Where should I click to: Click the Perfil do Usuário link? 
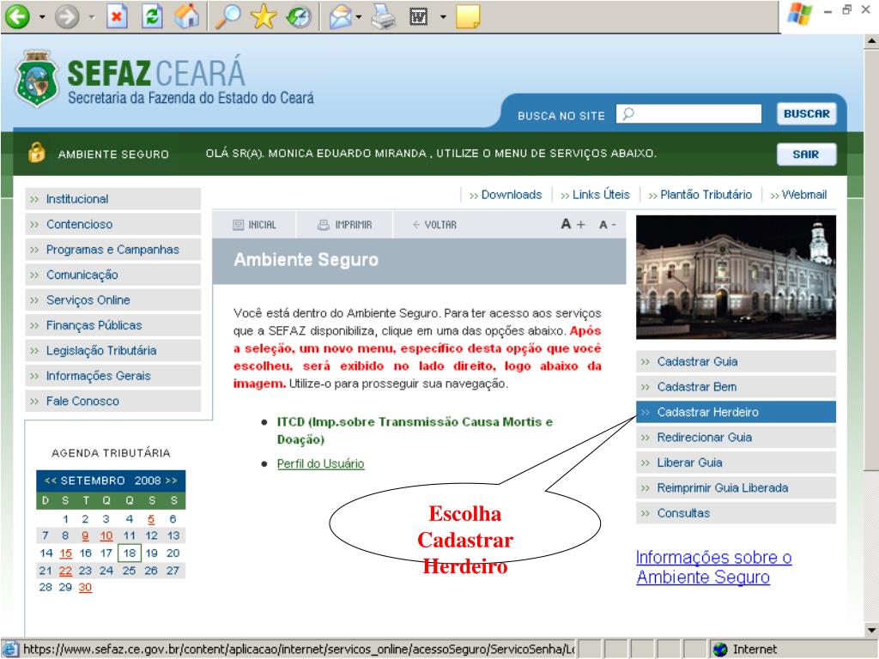321,464
